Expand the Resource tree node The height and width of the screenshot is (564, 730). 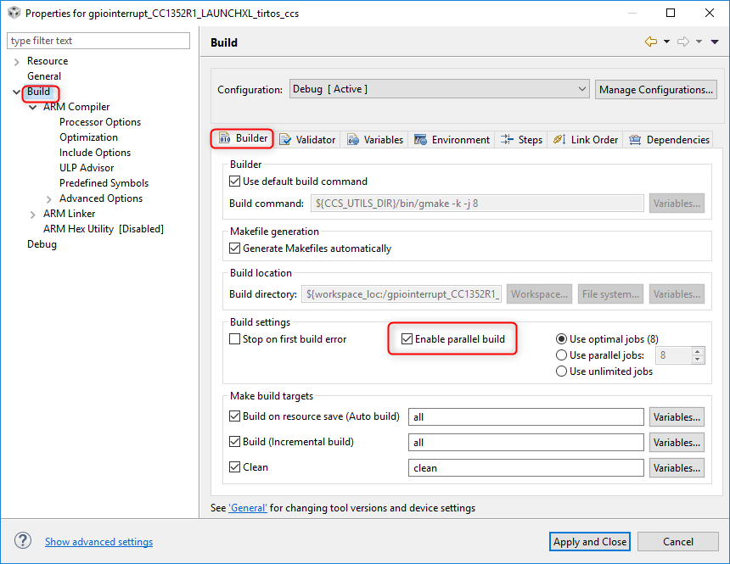click(17, 61)
